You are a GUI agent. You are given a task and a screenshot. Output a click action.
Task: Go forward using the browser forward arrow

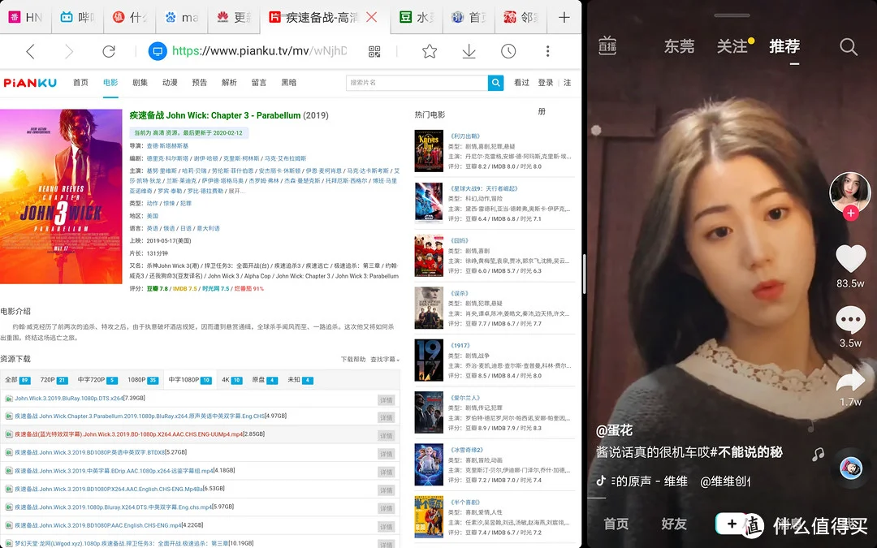coord(69,51)
